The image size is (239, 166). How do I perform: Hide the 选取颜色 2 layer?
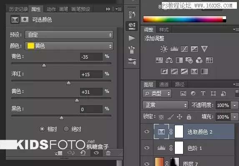click(147, 131)
